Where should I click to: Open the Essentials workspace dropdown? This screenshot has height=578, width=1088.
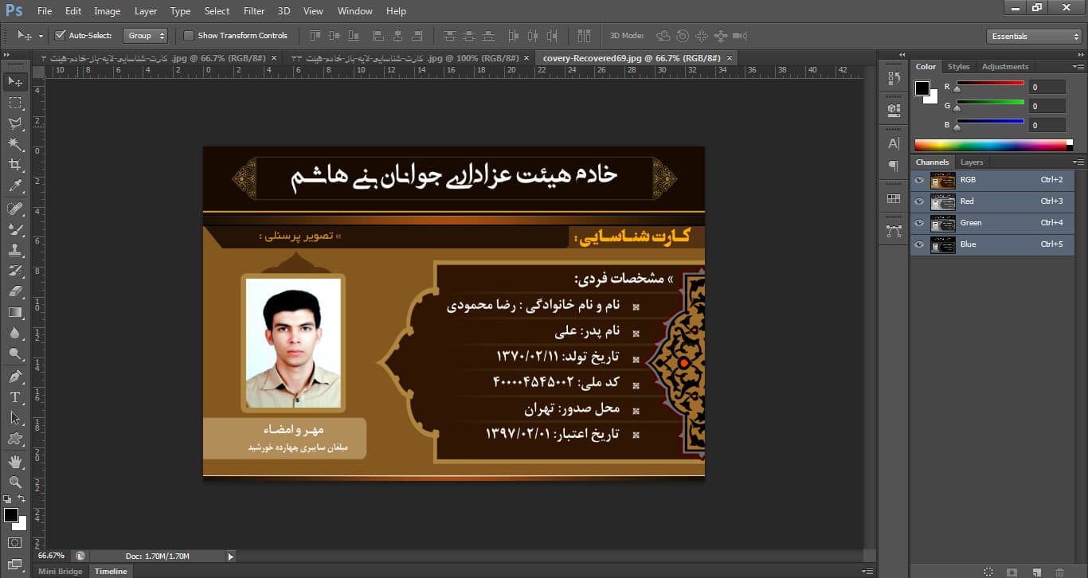click(1034, 37)
